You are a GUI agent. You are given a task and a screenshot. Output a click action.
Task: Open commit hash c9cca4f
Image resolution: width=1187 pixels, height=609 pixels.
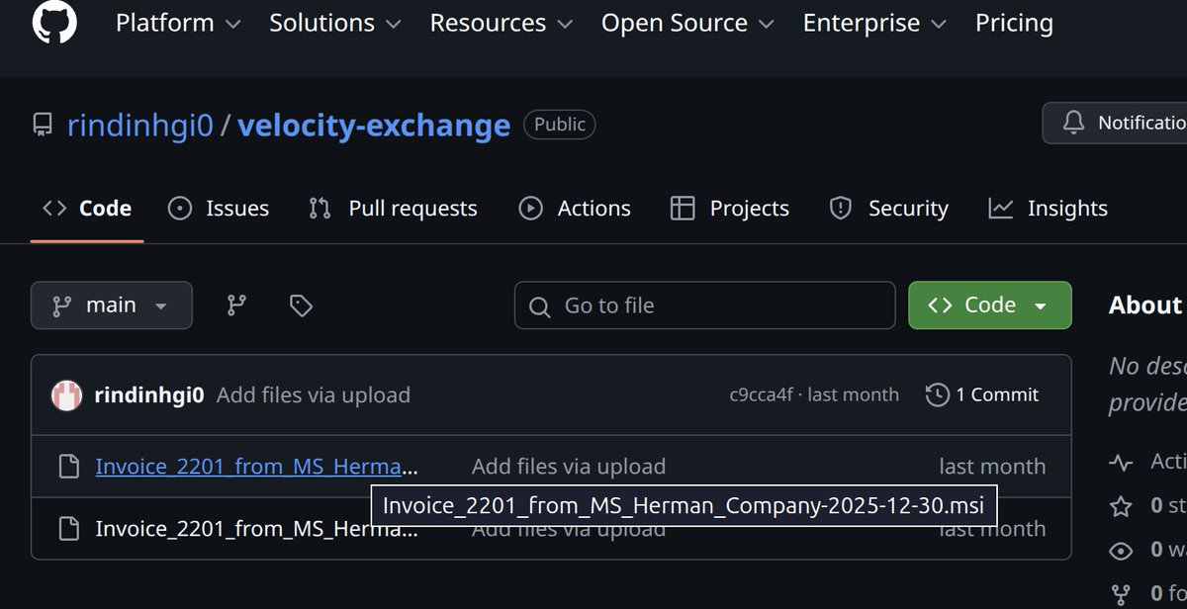[762, 395]
